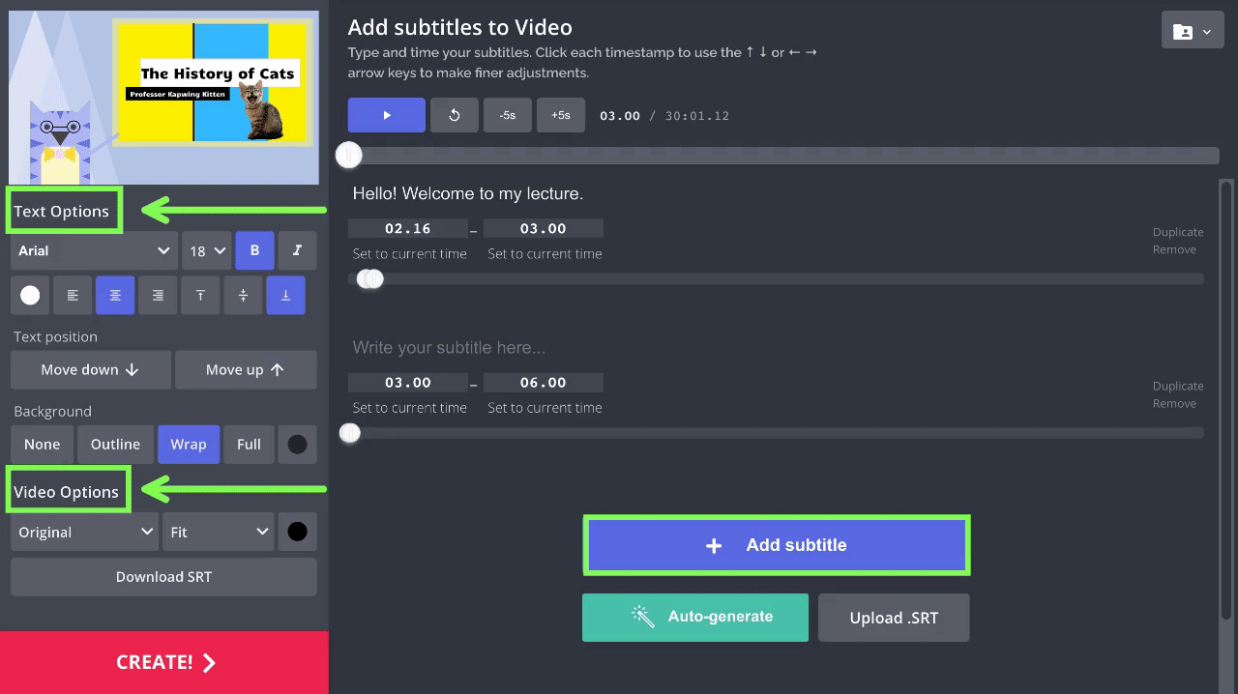
Task: Toggle italic text formatting
Action: (x=297, y=250)
